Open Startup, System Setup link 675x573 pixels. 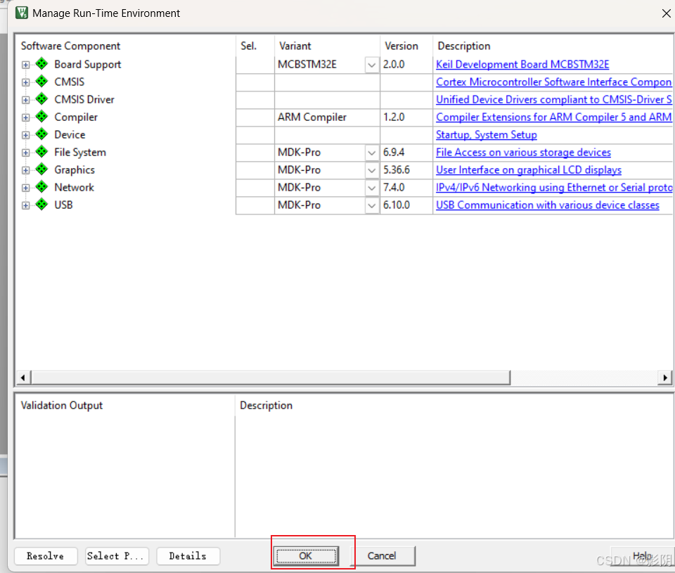pos(487,135)
